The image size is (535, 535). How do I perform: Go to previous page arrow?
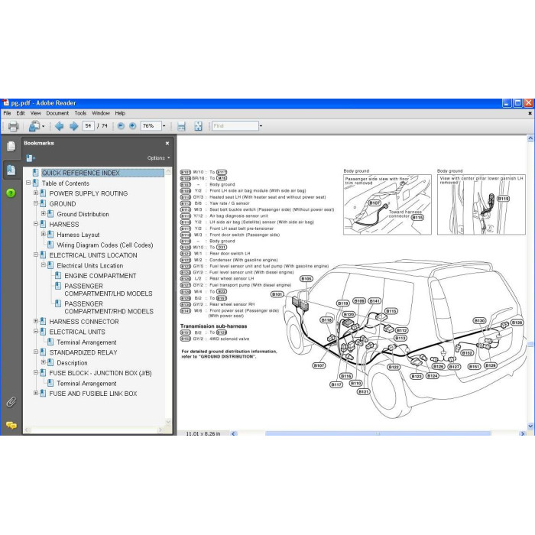click(x=59, y=126)
